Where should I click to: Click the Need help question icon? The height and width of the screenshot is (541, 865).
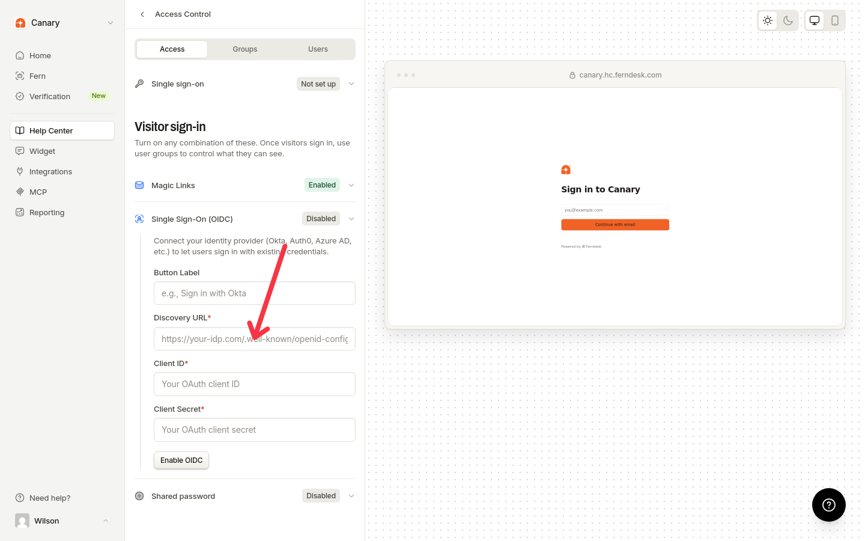[x=20, y=498]
